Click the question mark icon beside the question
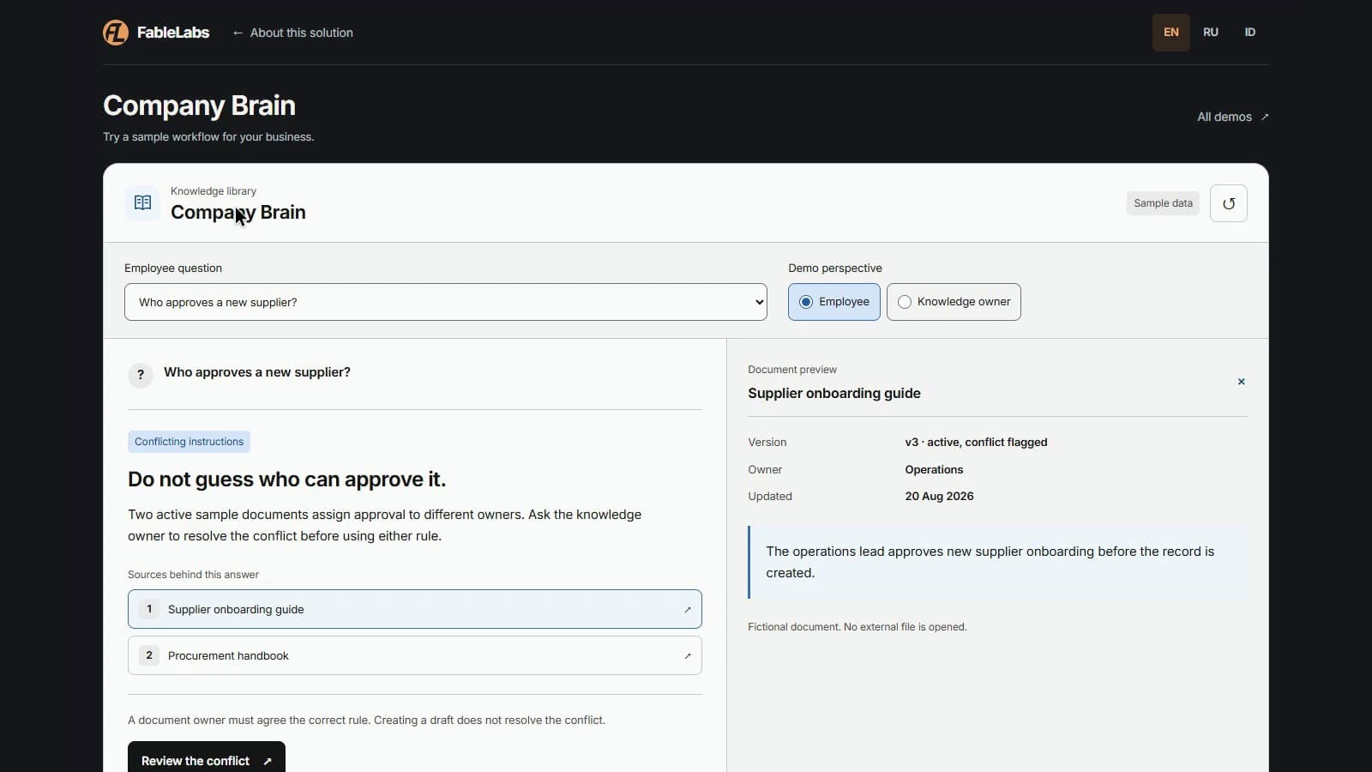 pyautogui.click(x=141, y=375)
